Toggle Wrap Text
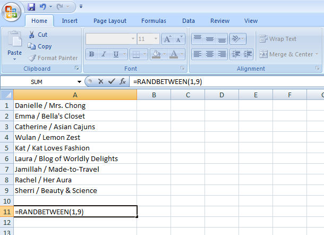Image resolution: width=324 pixels, height=235 pixels. tap(278, 39)
